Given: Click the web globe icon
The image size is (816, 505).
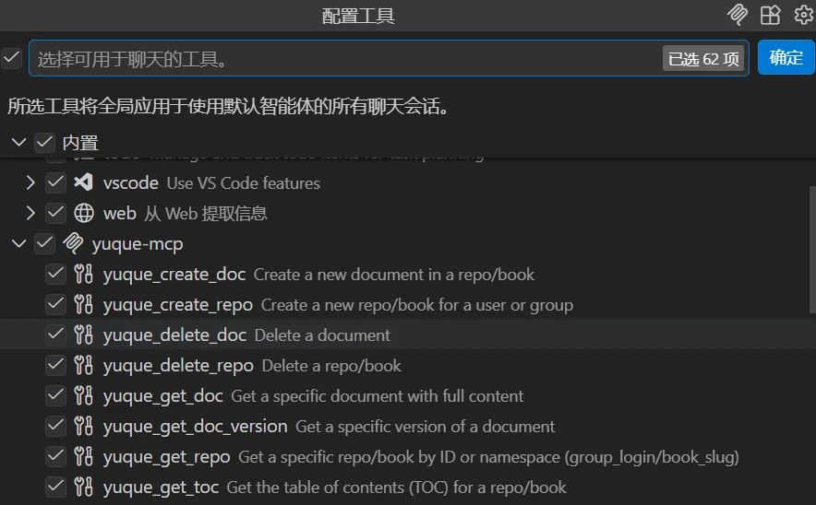Looking at the screenshot, I should coord(83,213).
